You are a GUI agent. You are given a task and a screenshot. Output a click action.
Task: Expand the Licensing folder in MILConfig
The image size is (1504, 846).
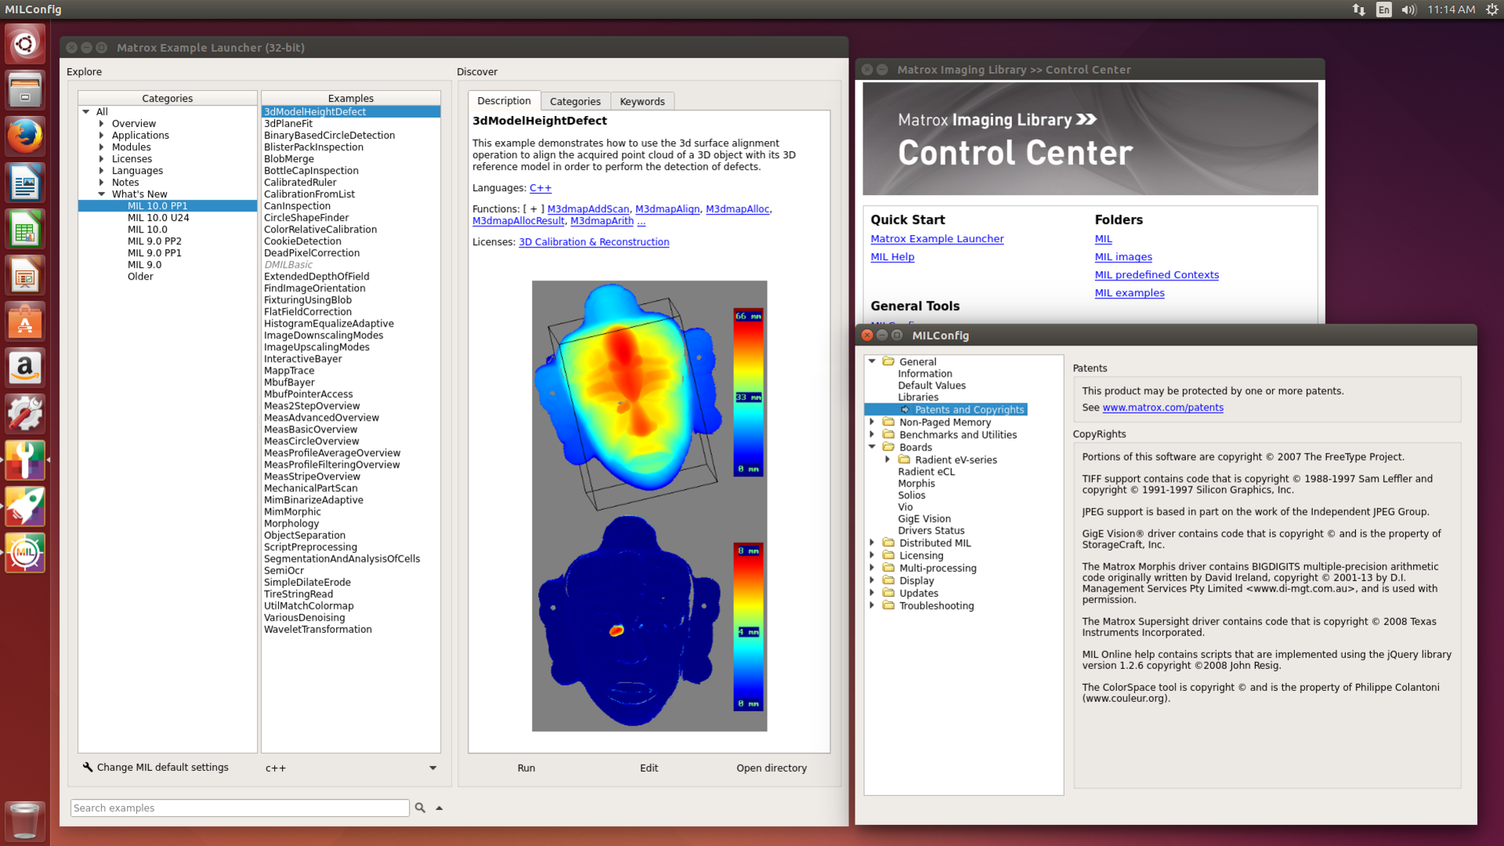coord(872,555)
